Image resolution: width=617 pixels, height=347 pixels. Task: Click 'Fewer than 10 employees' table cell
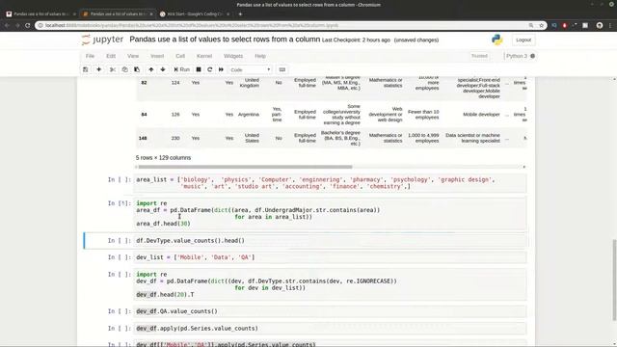[x=423, y=115]
